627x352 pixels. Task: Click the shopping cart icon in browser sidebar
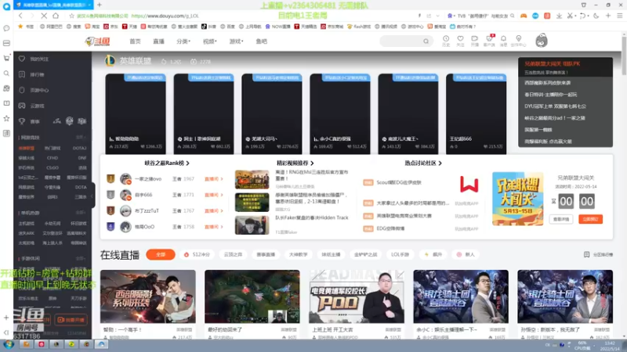click(6, 58)
